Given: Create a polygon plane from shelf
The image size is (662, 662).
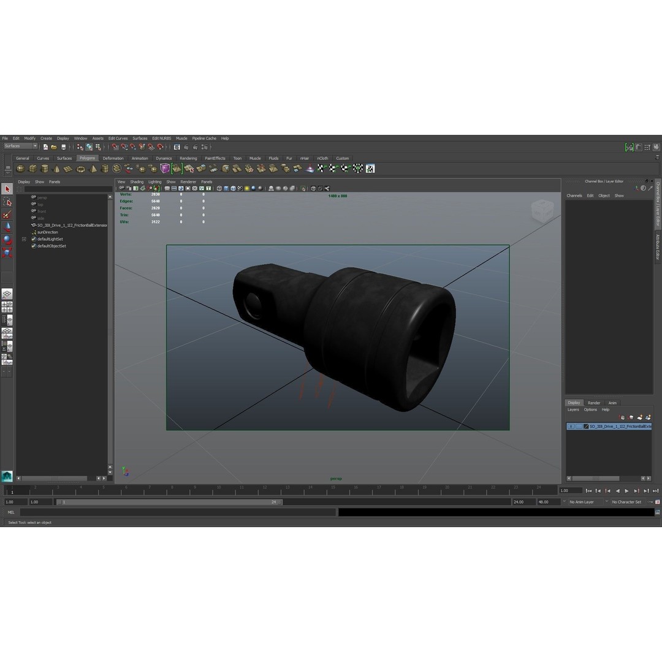Looking at the screenshot, I should (68, 169).
